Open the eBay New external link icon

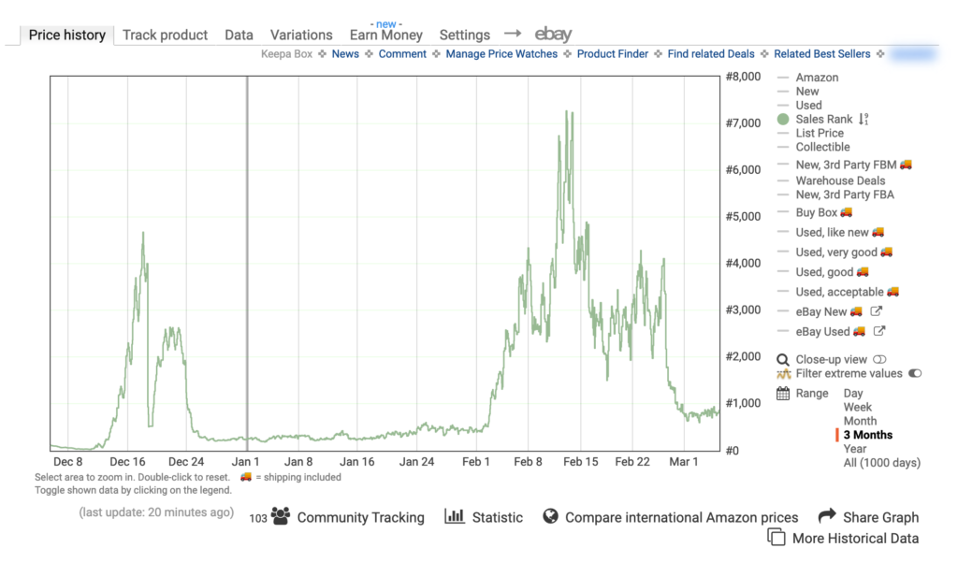pyautogui.click(x=878, y=311)
